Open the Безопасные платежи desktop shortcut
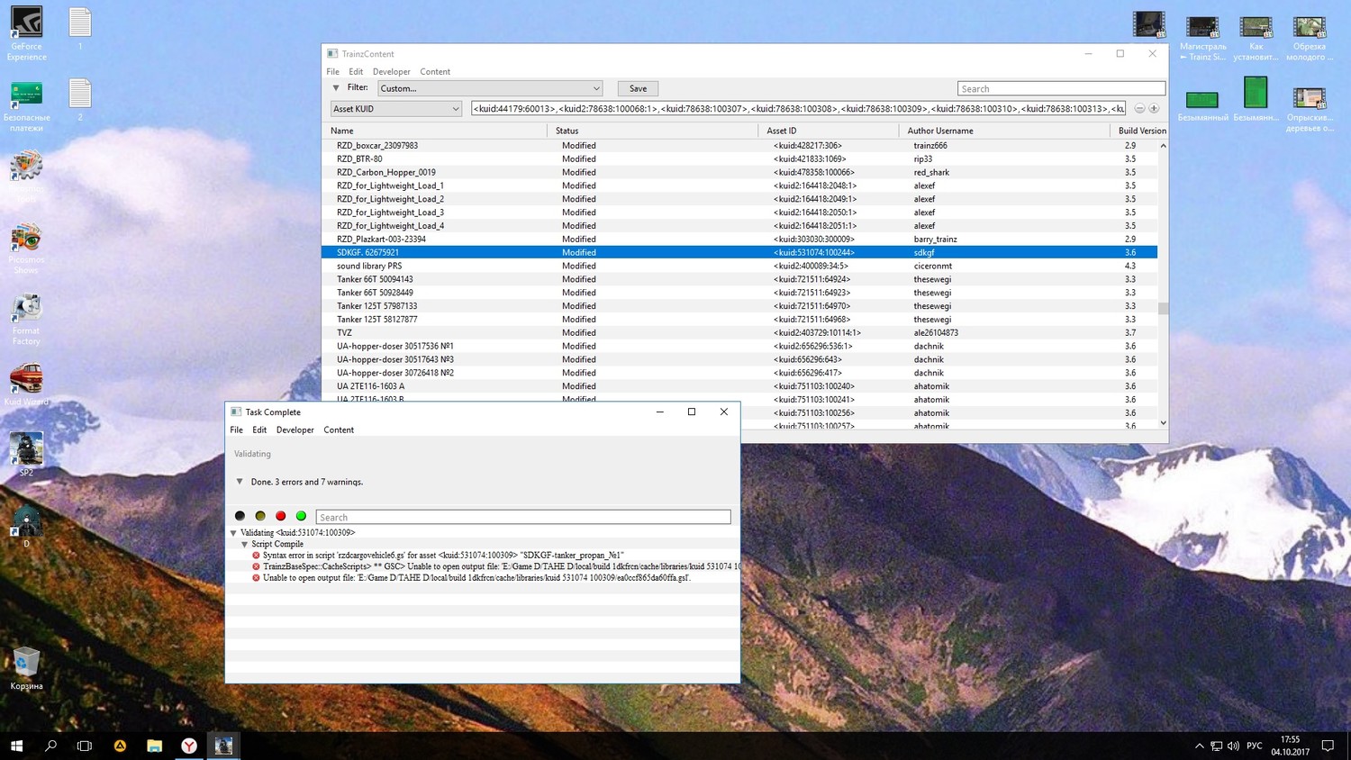 click(26, 106)
